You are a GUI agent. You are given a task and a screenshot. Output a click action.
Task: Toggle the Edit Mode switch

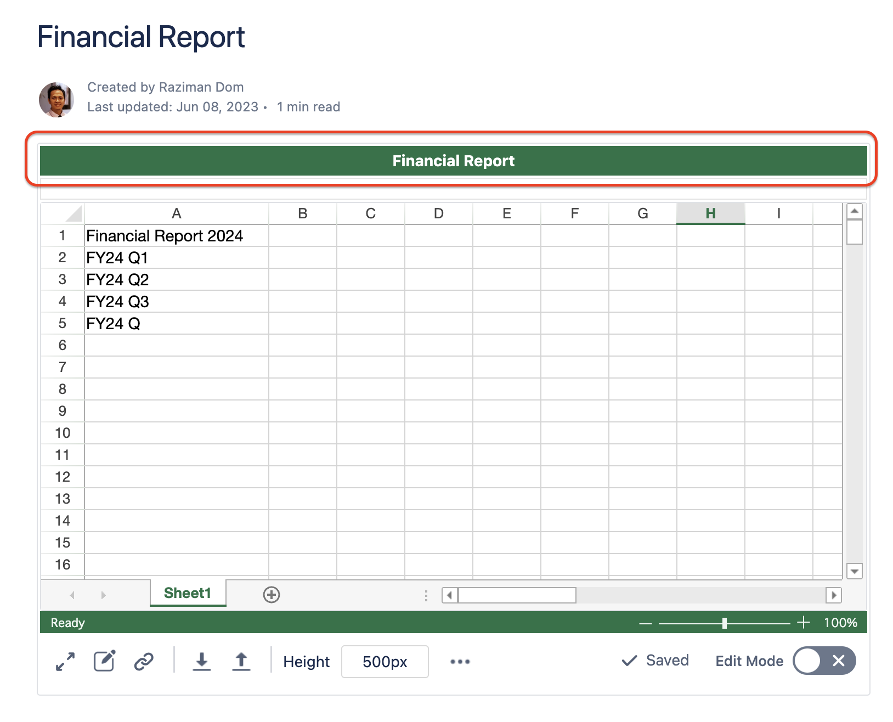pos(824,661)
